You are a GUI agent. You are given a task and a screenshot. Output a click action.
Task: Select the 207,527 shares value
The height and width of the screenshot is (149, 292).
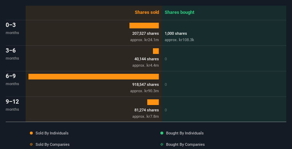click(145, 33)
